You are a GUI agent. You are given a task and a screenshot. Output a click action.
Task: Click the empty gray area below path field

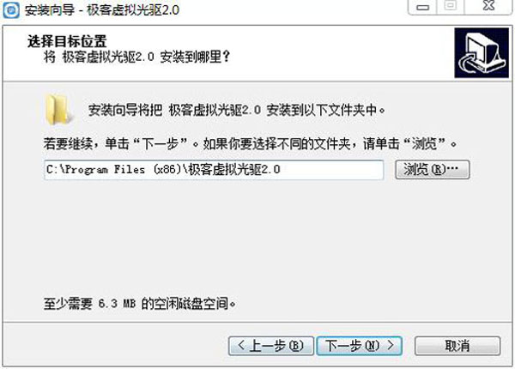coord(256,236)
